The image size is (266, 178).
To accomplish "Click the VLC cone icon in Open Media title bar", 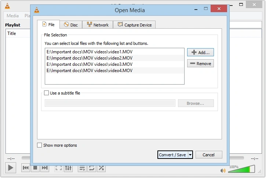I will pyautogui.click(x=37, y=10).
